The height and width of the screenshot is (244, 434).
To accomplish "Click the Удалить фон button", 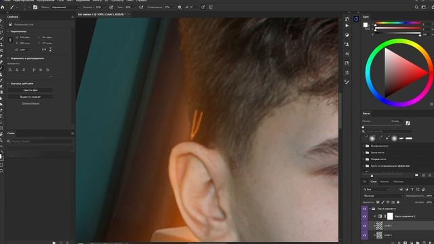I will [31, 90].
